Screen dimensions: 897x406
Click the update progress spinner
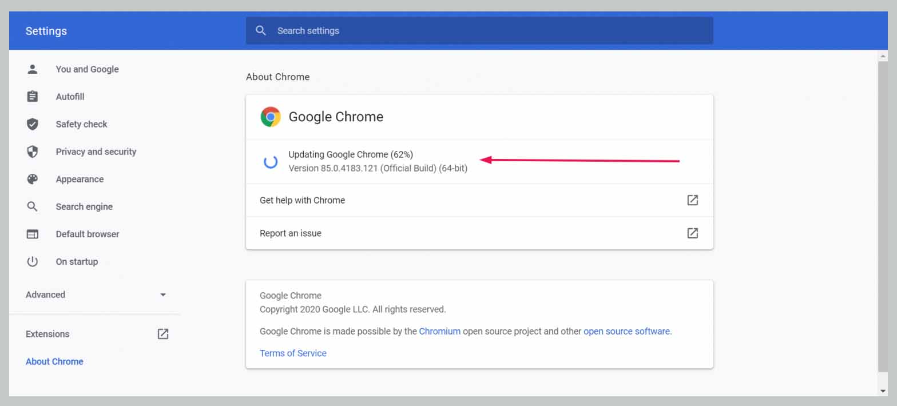pos(271,162)
